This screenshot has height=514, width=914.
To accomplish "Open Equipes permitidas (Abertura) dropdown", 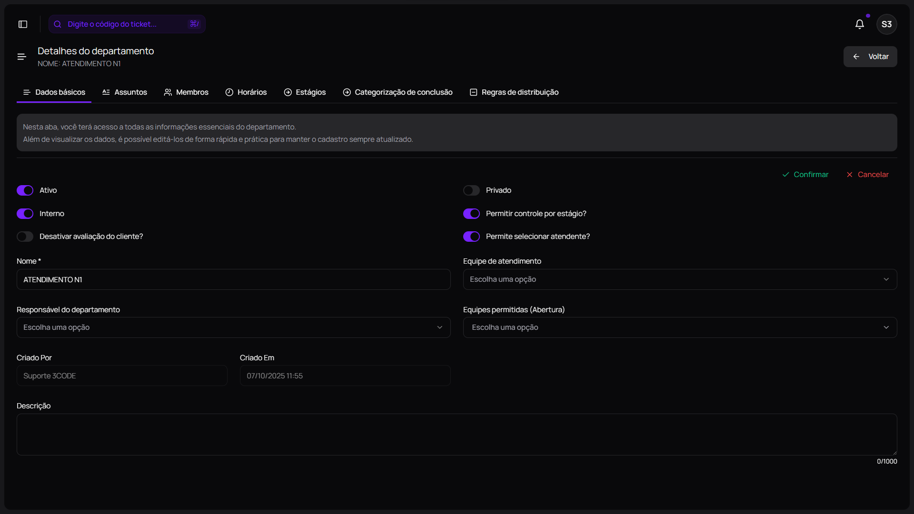I will (x=680, y=327).
